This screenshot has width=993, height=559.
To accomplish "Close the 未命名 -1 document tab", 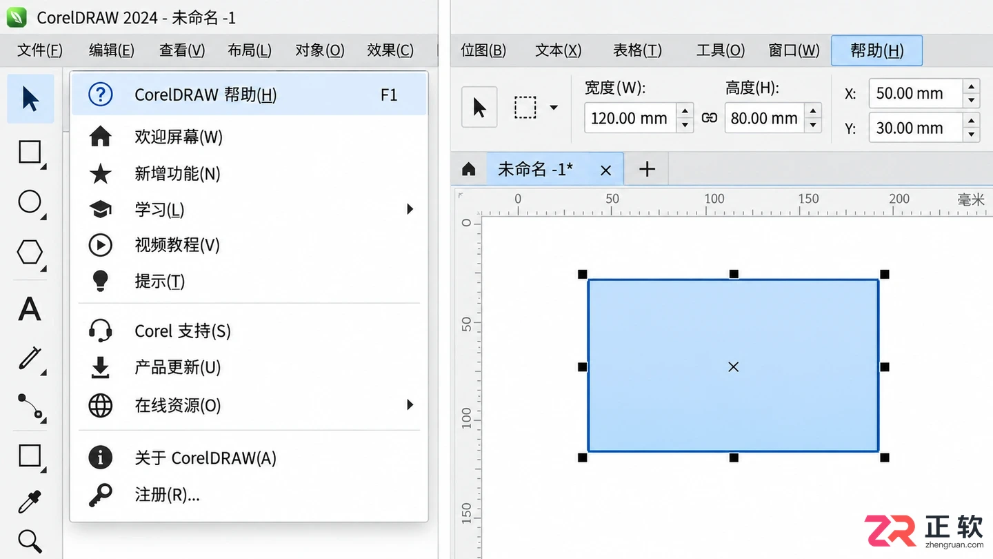I will pos(605,170).
